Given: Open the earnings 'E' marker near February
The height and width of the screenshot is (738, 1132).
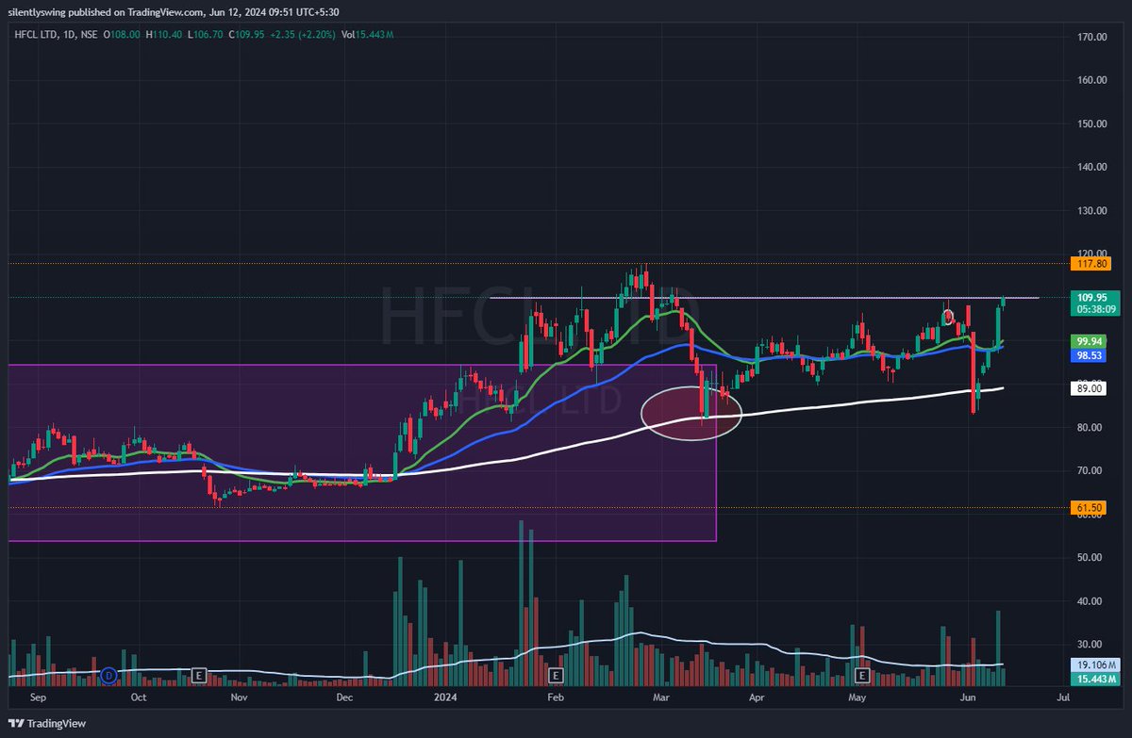Looking at the screenshot, I should click(556, 675).
